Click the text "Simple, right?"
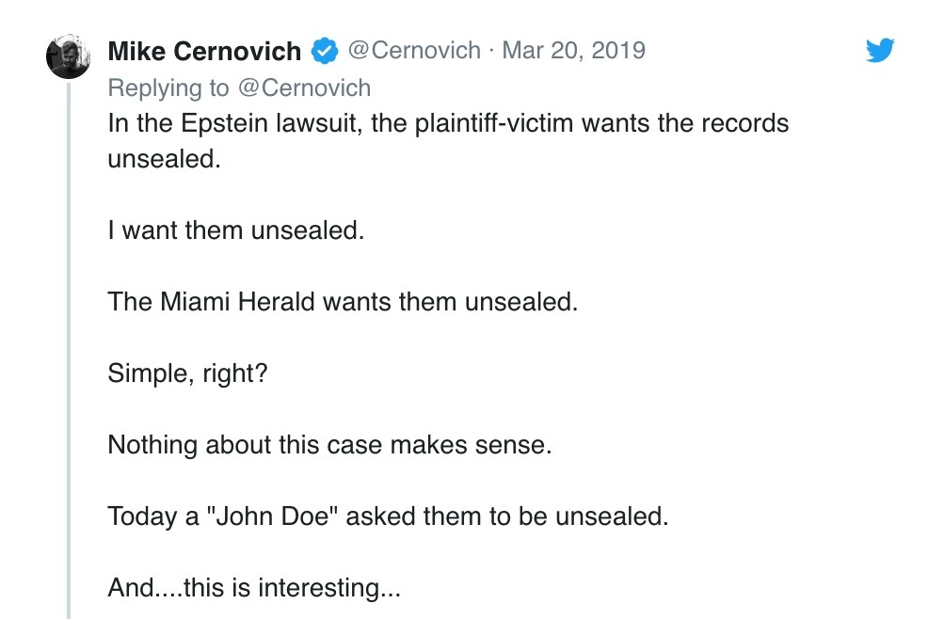928x619 pixels. (x=187, y=373)
